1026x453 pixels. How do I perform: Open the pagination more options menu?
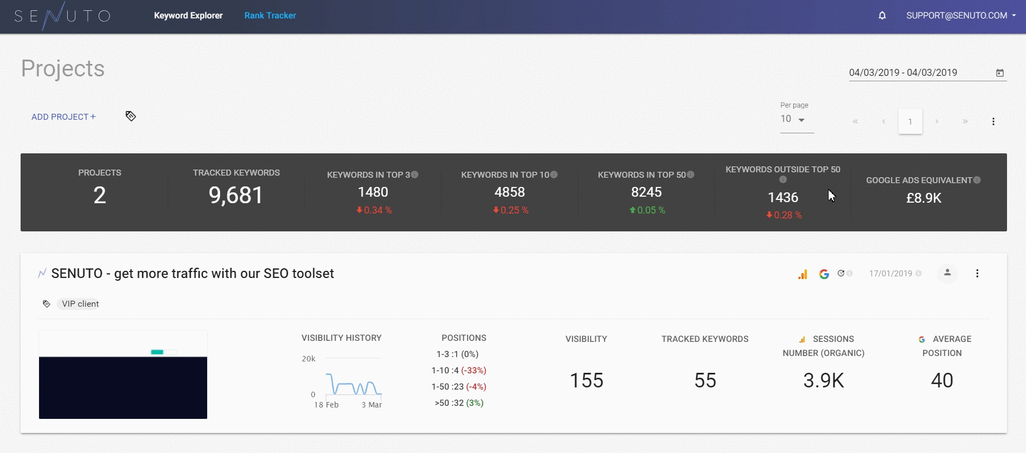993,121
